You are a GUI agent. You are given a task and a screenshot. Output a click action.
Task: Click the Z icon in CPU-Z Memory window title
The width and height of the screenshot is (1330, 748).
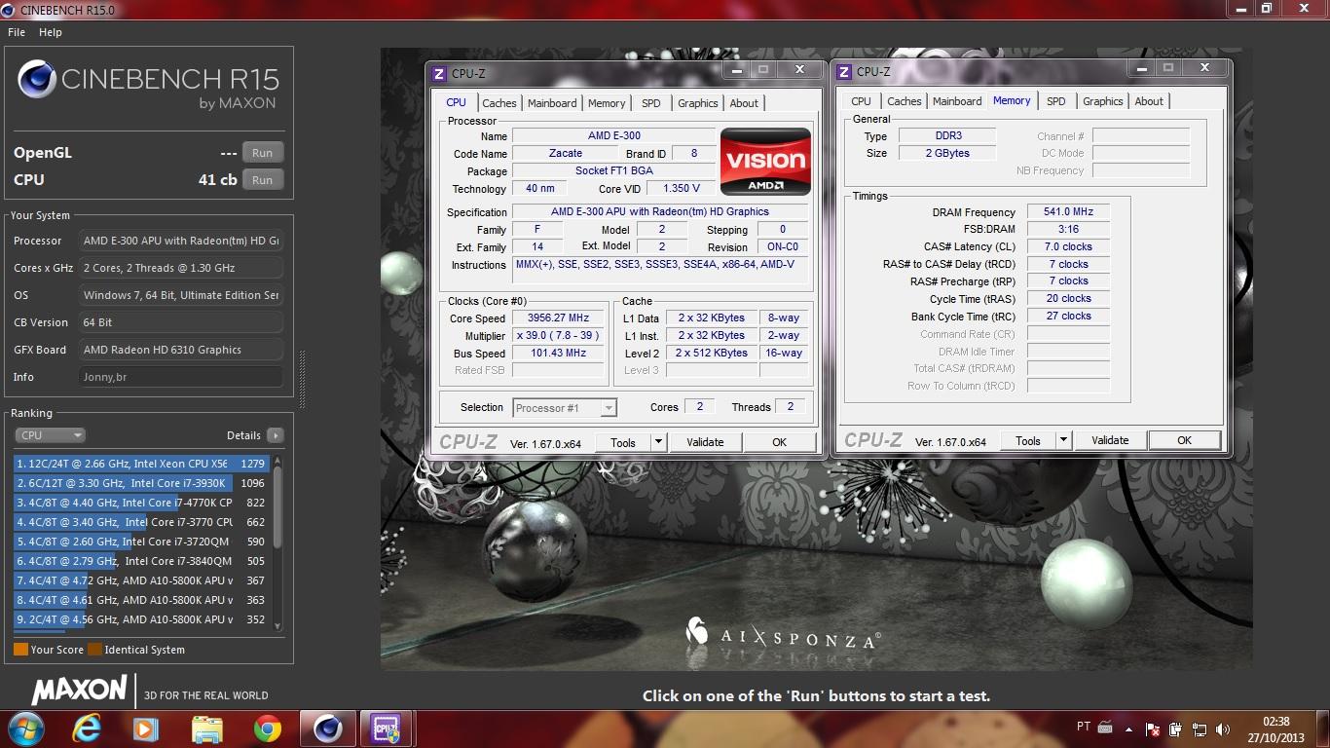[844, 71]
